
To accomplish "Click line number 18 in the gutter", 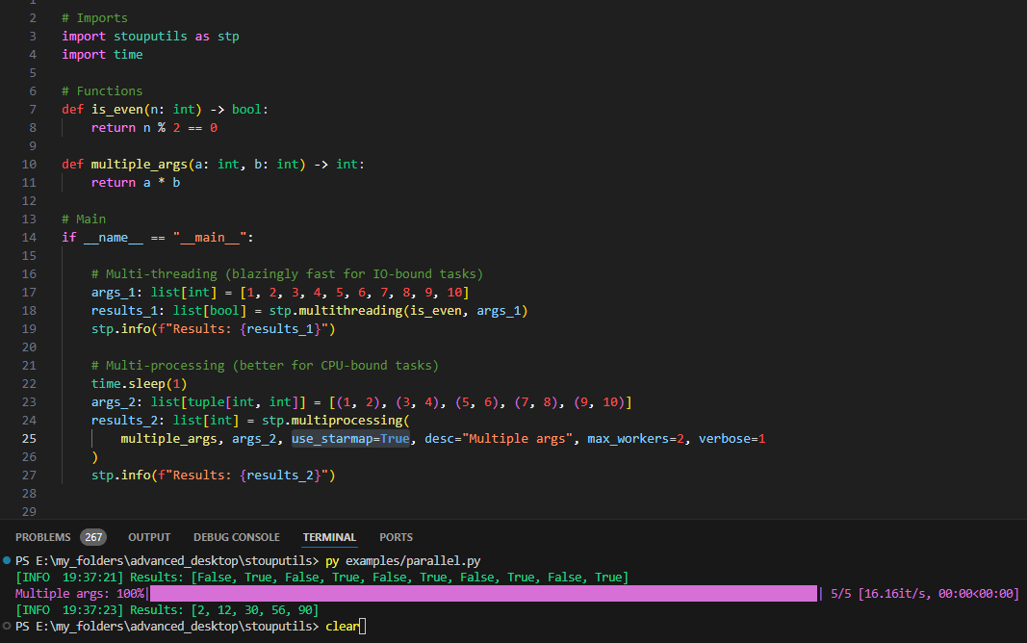I will 29,310.
